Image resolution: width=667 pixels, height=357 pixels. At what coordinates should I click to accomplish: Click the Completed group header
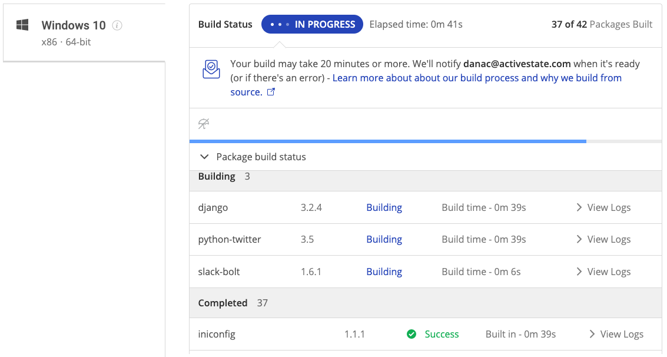[x=426, y=303]
